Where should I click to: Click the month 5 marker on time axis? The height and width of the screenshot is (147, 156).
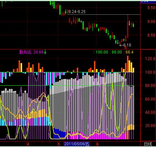pos(59,144)
